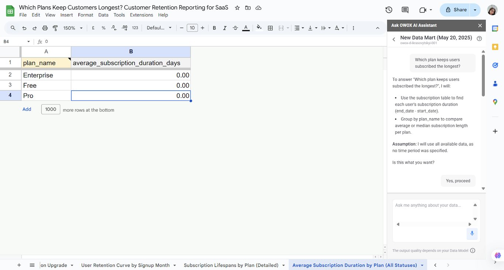The height and width of the screenshot is (270, 504).
Task: Apply strikethrough formatting
Action: tap(235, 28)
